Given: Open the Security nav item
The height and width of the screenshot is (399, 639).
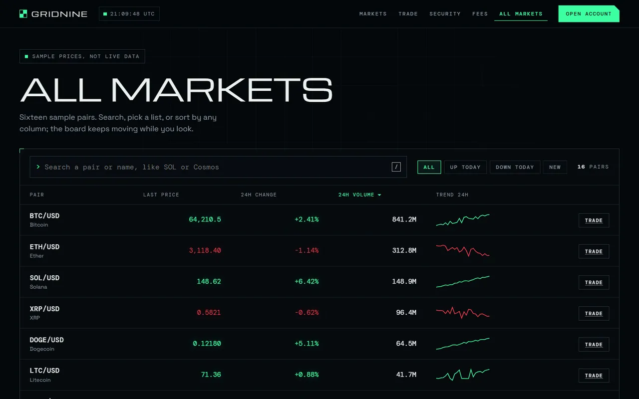Looking at the screenshot, I should (445, 14).
